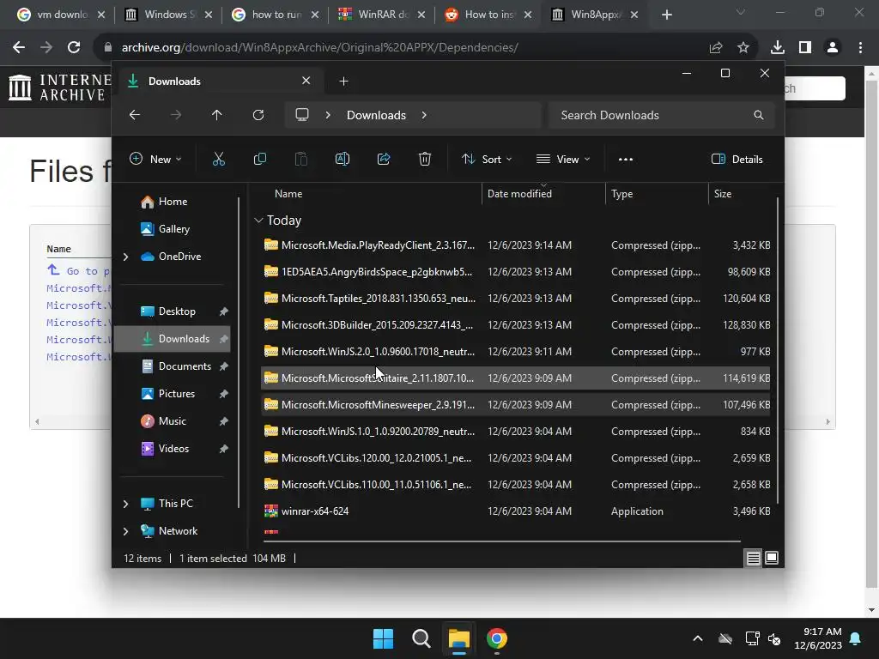Select Gallery in navigation pane
879x659 pixels.
(173, 229)
